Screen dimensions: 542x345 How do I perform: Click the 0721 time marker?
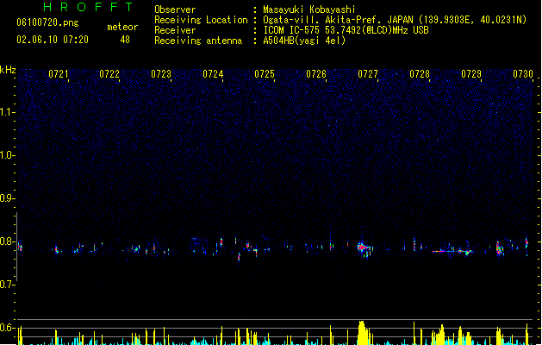pyautogui.click(x=58, y=74)
